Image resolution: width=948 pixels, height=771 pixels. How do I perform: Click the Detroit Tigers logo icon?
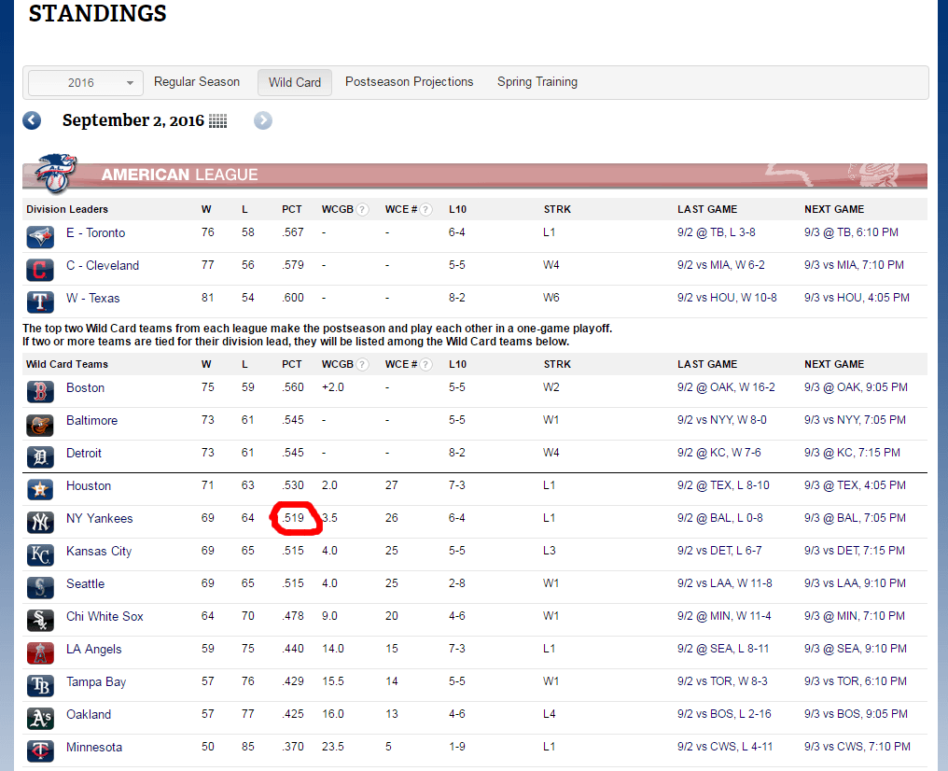(40, 457)
